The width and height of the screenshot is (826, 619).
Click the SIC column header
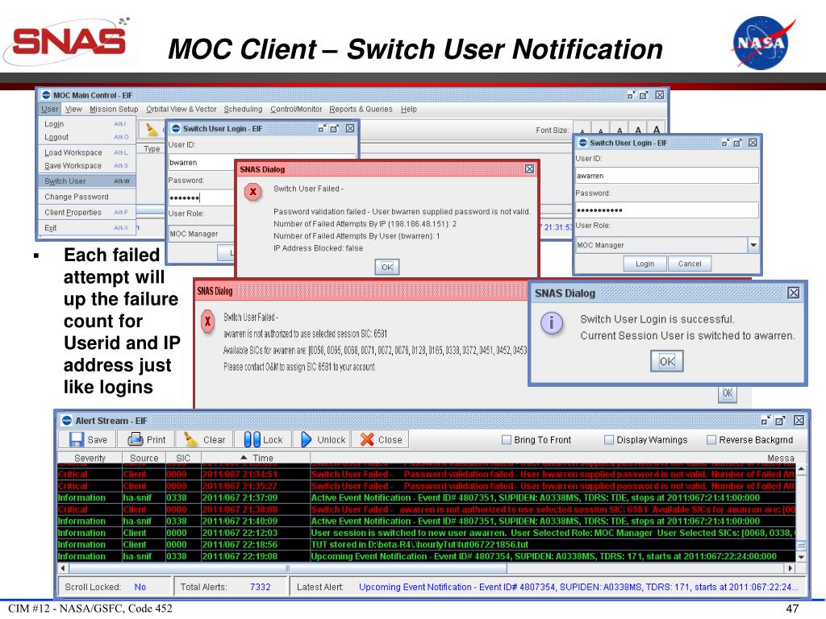[183, 458]
